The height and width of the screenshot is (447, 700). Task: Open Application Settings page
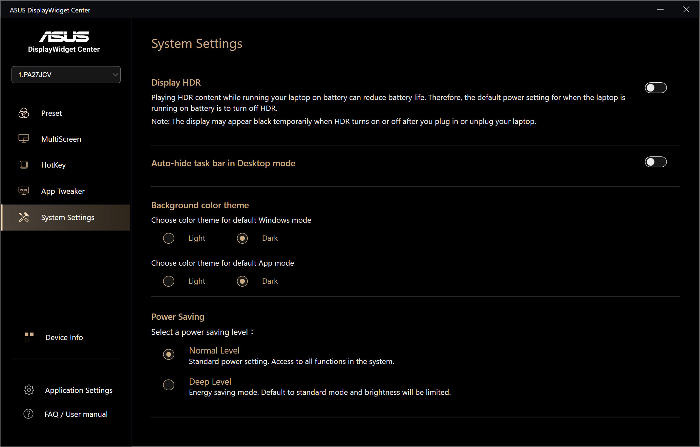click(x=78, y=390)
